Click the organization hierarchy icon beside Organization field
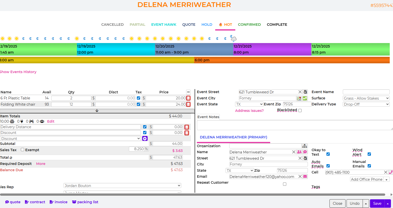The image size is (393, 208). [305, 146]
